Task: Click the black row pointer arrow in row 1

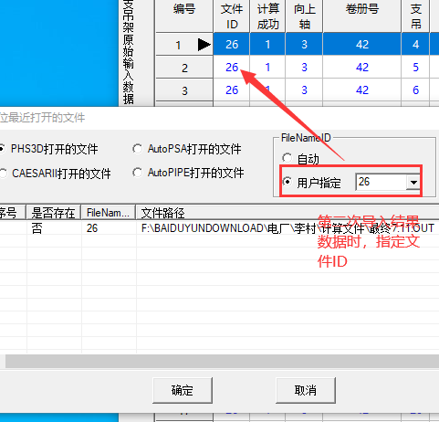Action: point(204,45)
